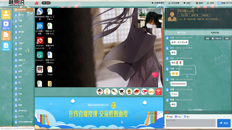Click the red speaker announcement icon

click(x=167, y=112)
